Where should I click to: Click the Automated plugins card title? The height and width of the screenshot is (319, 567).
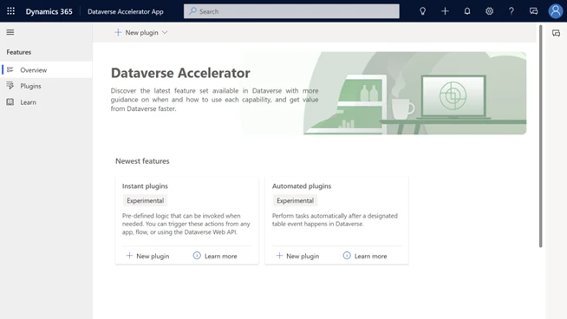pyautogui.click(x=302, y=186)
